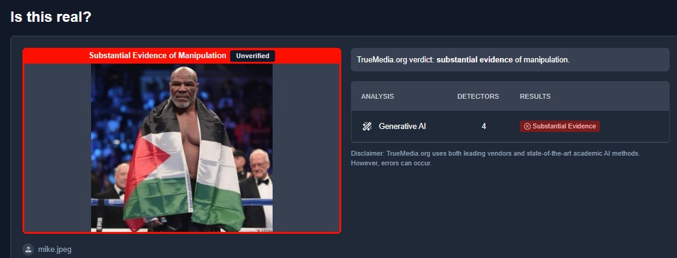Viewport: 677px width, 258px height.
Task: Click the "Is this real?" page heading
Action: tap(51, 17)
